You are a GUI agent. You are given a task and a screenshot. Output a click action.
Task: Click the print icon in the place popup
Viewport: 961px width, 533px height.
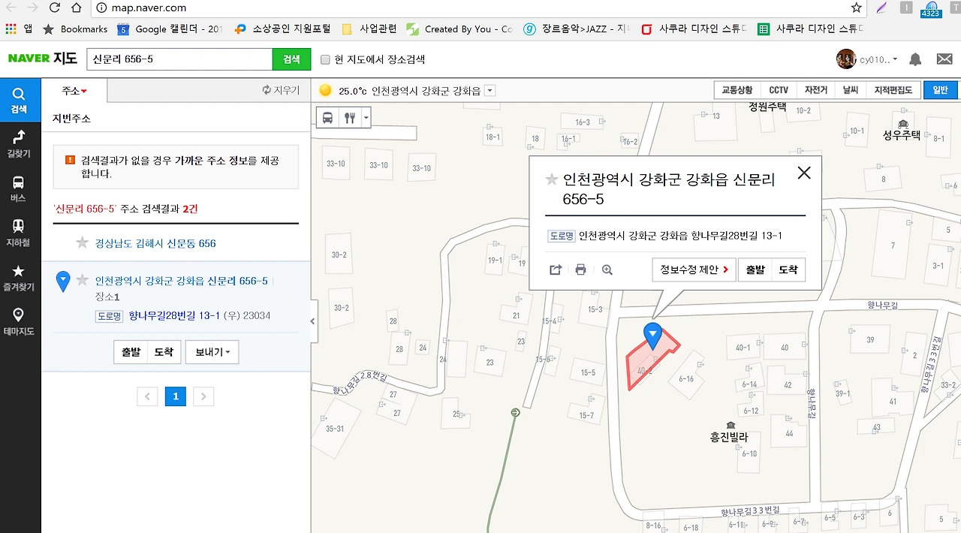[x=581, y=269]
